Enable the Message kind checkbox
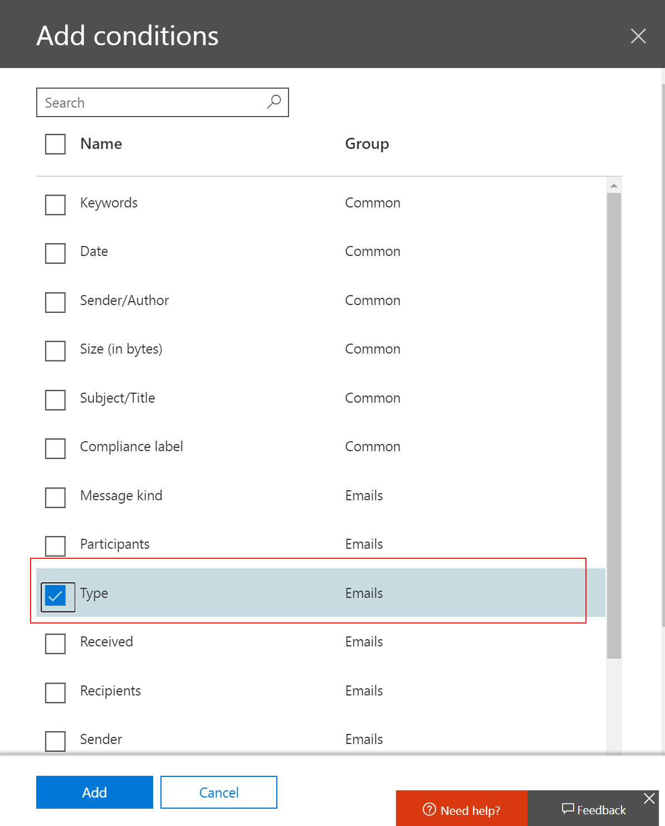 (55, 497)
